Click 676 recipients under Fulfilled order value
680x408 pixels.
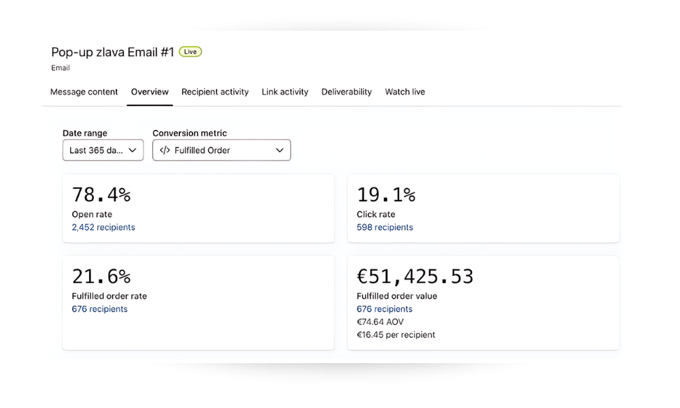(x=385, y=309)
